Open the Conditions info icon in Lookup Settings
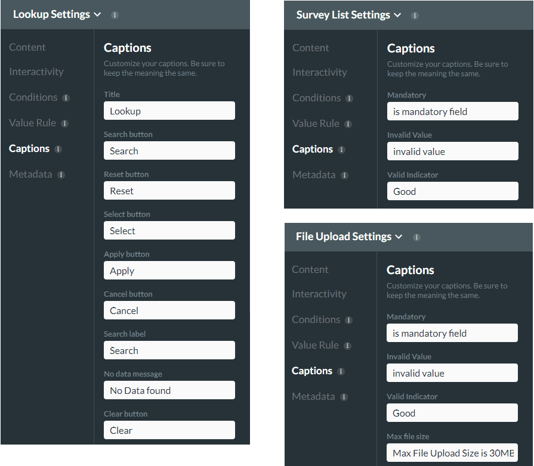Screen dimensions: 534x466 coord(66,98)
